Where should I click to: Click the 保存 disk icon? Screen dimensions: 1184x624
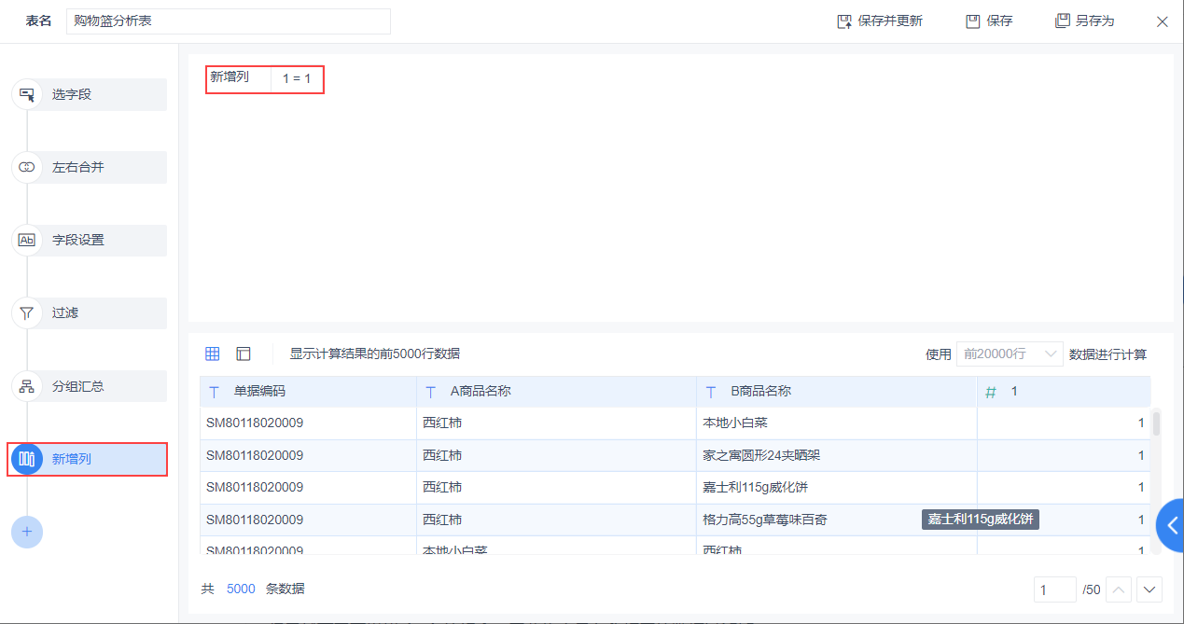point(973,21)
